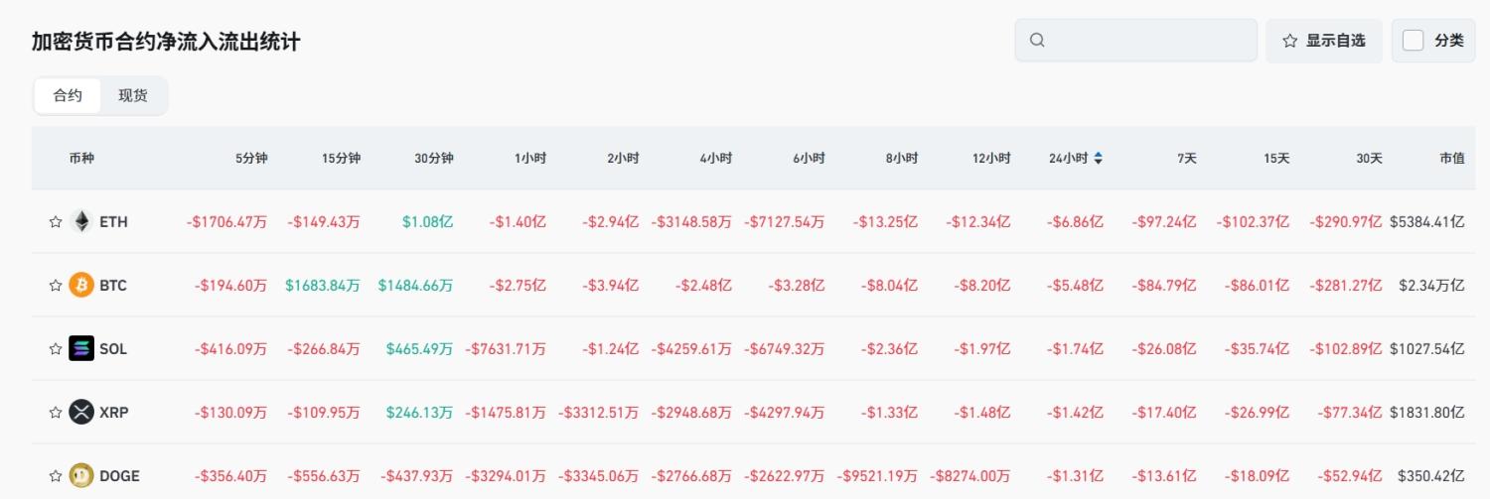Click the search magnifier icon
Image resolution: width=1490 pixels, height=499 pixels.
(x=1037, y=41)
